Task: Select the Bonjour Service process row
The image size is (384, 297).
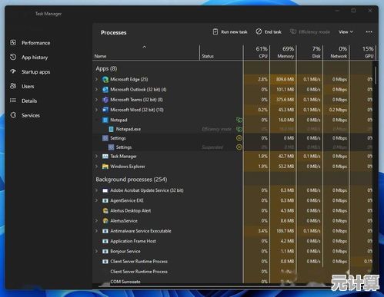Action: (232, 251)
